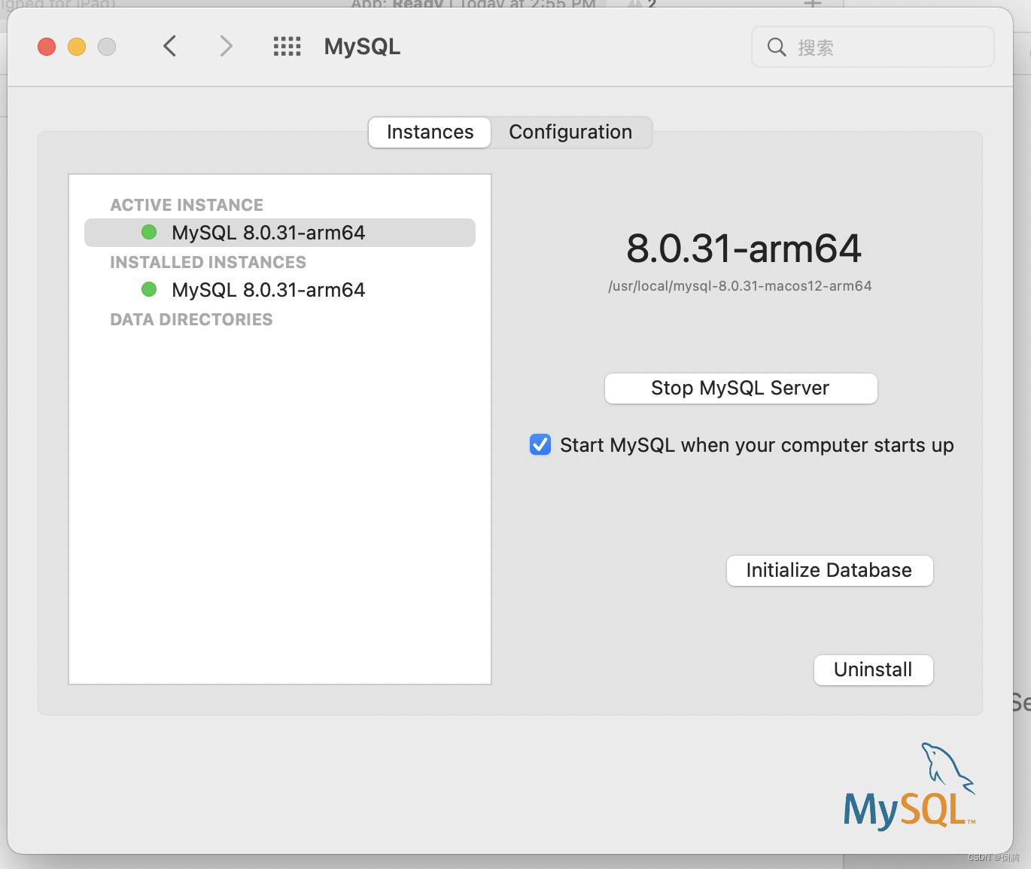
Task: Click Initialize Database
Action: [x=829, y=570]
